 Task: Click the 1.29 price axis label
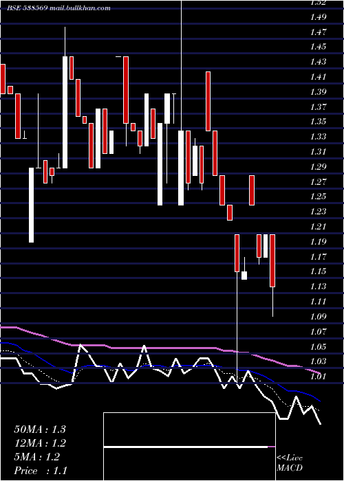pos(318,167)
